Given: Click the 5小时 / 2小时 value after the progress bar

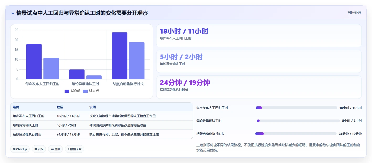Looking at the screenshot, I should [352, 121].
